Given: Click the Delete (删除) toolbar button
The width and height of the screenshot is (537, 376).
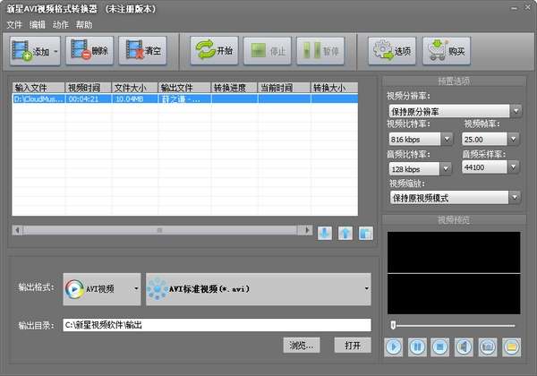Looking at the screenshot, I should pos(89,51).
